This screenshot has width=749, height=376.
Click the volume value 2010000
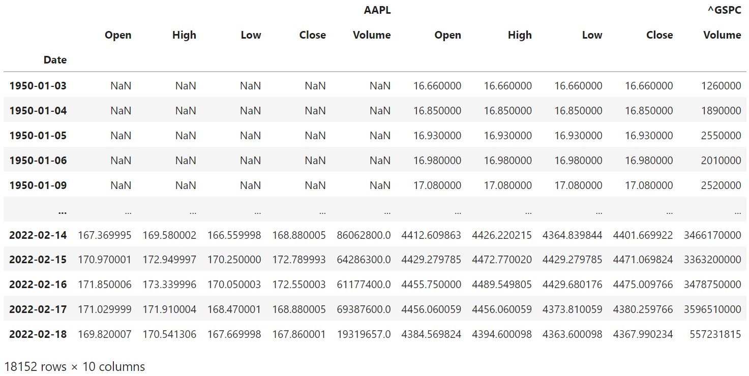[x=721, y=160]
